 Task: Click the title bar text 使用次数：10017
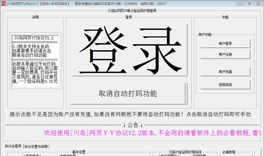pos(153,4)
